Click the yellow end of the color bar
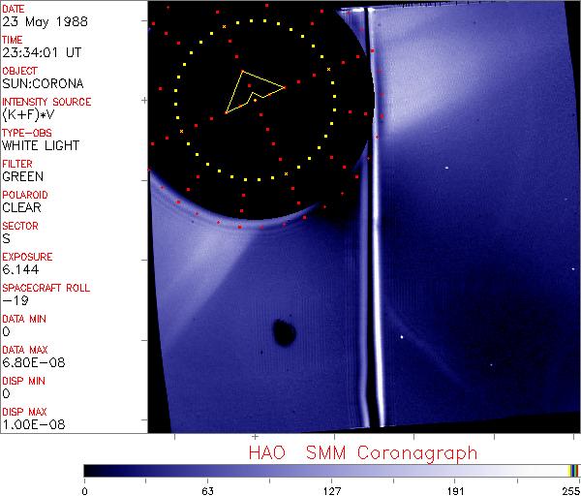 (x=573, y=470)
